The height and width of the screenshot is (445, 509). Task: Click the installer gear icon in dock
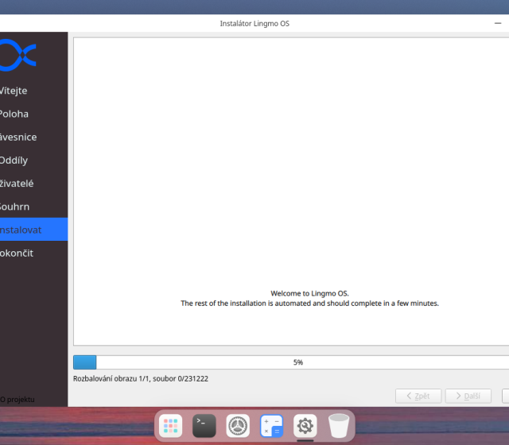(305, 426)
